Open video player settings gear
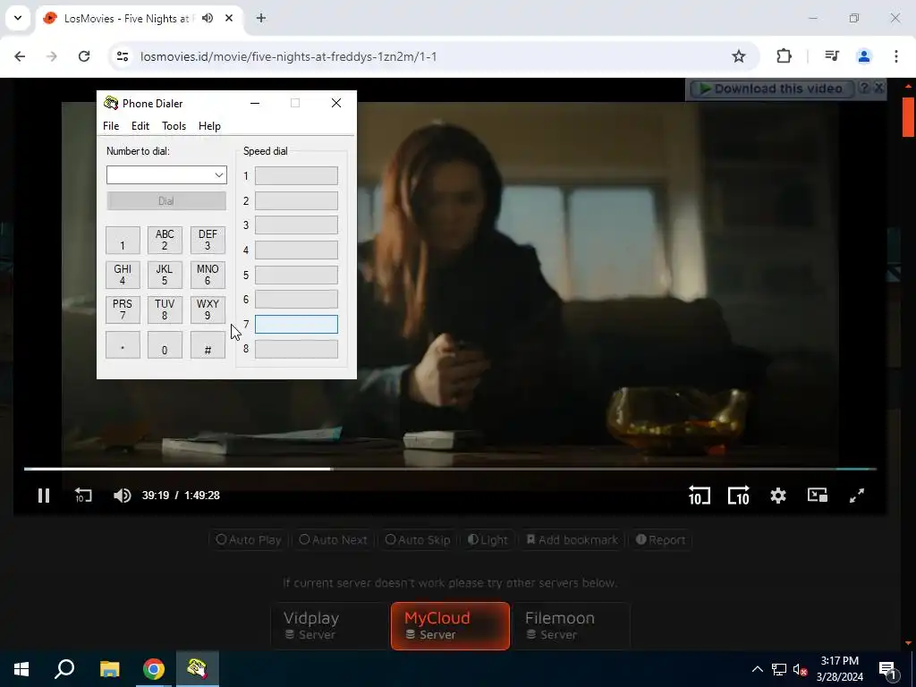The width and height of the screenshot is (916, 687). [778, 496]
